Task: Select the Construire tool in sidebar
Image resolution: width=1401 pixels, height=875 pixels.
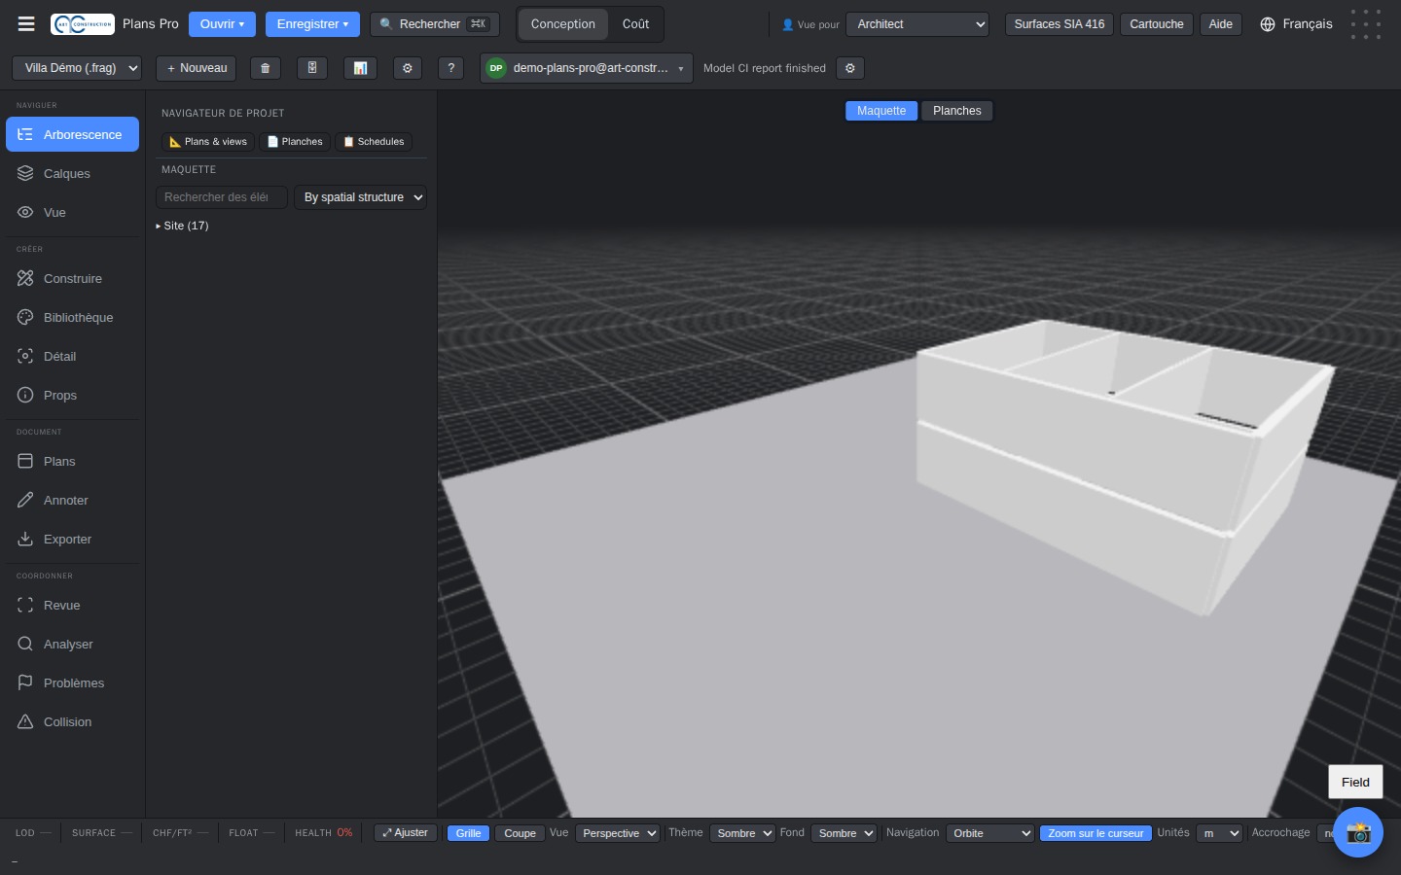Action: [72, 278]
